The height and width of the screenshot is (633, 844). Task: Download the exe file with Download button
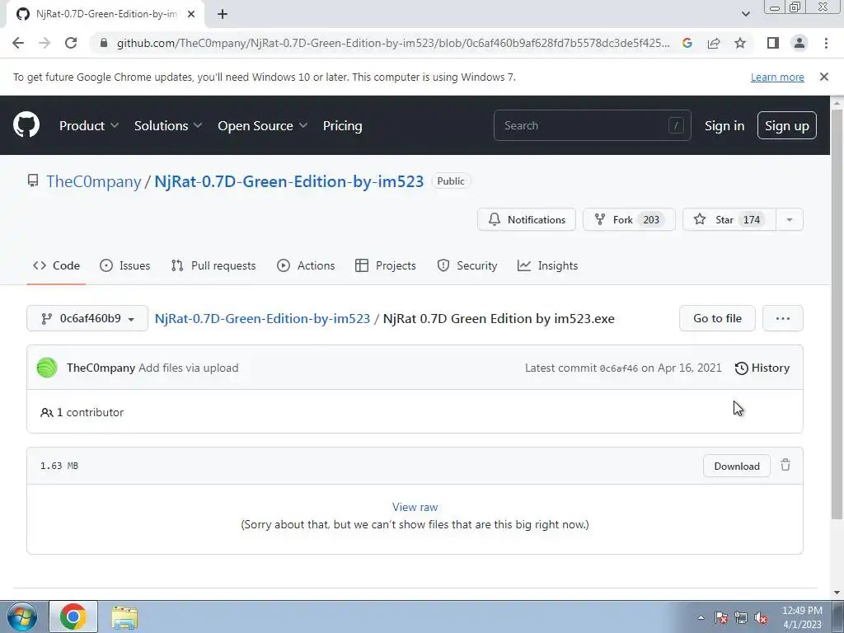[736, 467]
